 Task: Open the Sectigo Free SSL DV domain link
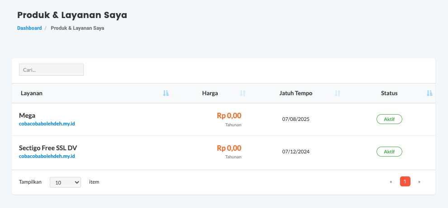[x=47, y=157]
